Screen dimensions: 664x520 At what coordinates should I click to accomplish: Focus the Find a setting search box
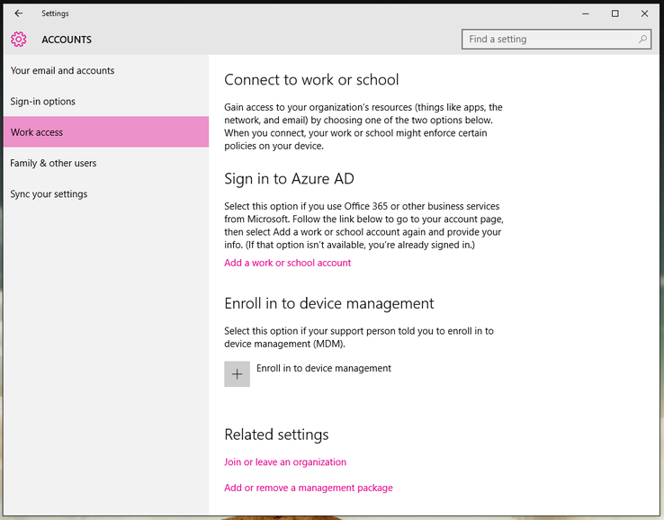point(556,40)
